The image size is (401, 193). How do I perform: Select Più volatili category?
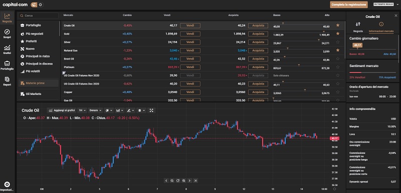(30, 71)
